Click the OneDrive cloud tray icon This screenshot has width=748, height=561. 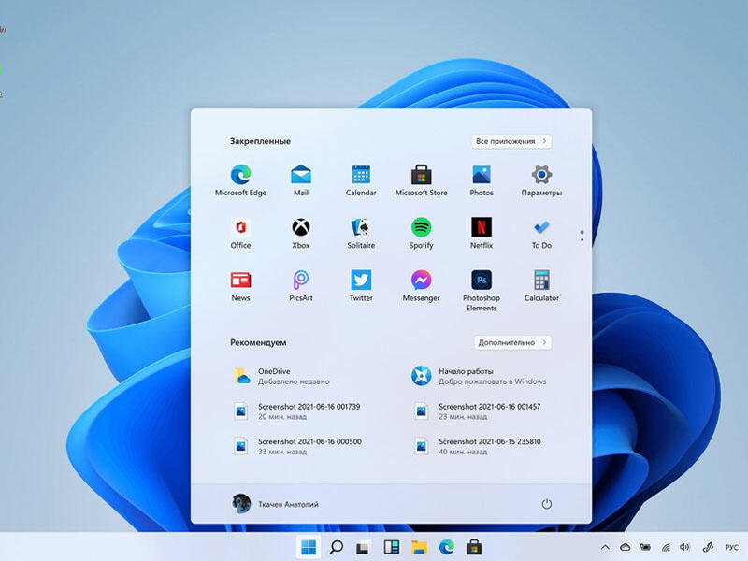625,547
